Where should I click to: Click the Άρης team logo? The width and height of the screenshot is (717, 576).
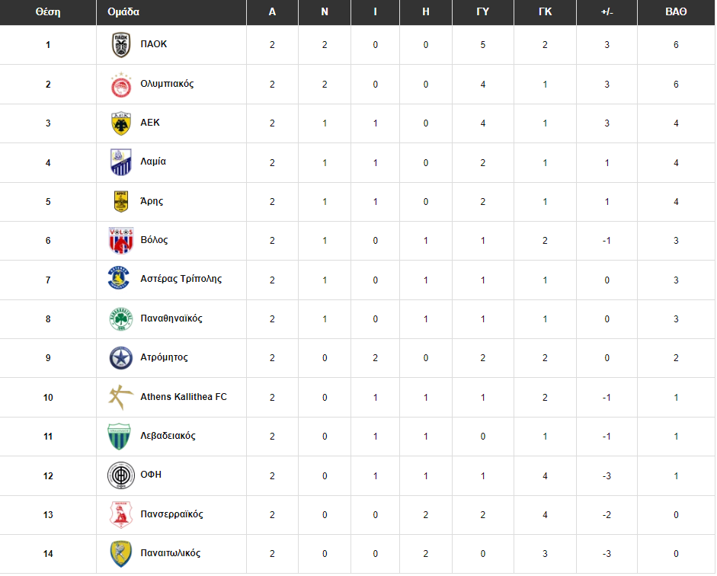point(120,202)
